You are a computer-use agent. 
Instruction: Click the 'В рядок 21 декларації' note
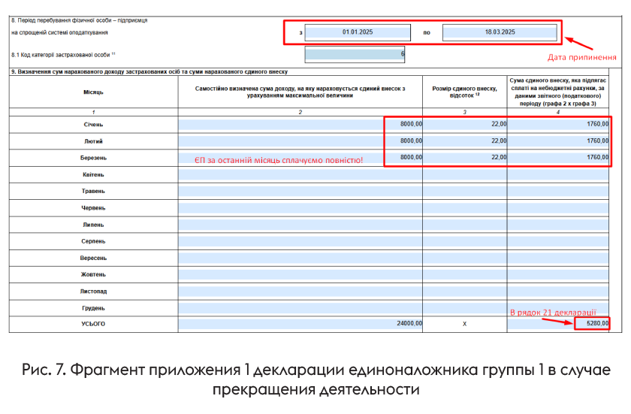pyautogui.click(x=553, y=311)
